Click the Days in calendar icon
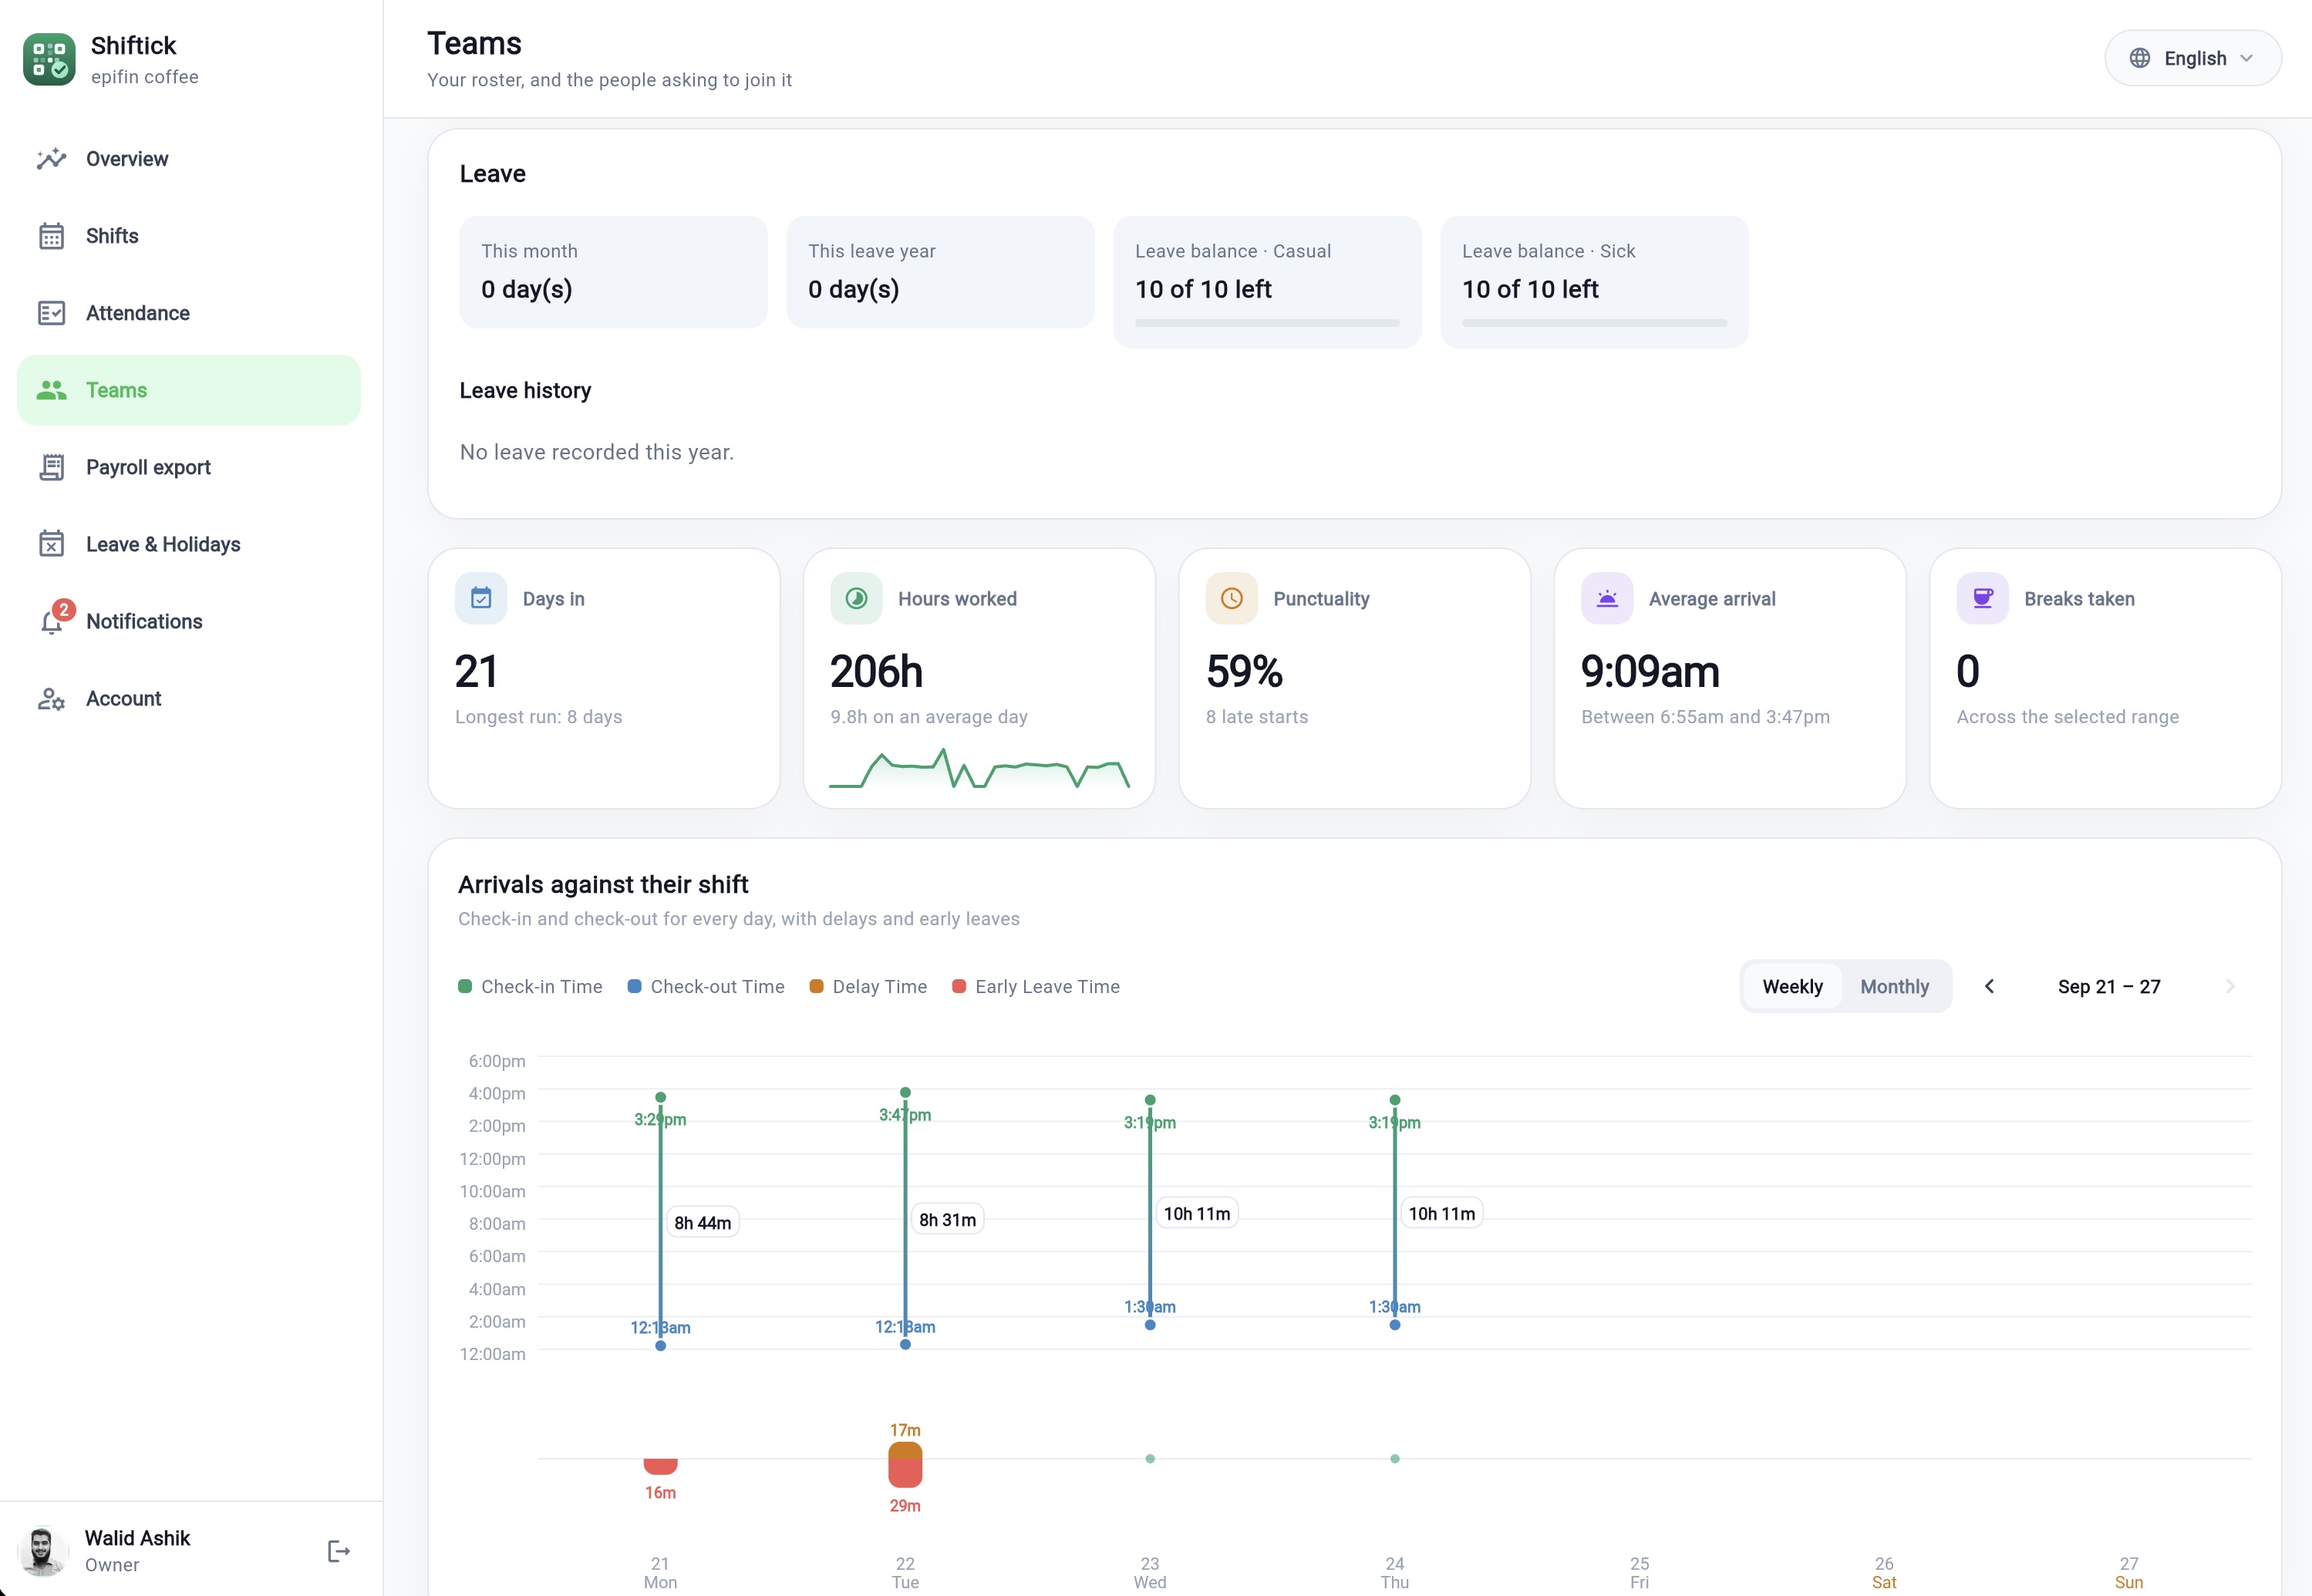Viewport: 2312px width, 1596px height. click(481, 598)
